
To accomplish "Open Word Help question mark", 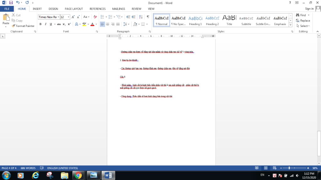I will pos(290,2).
